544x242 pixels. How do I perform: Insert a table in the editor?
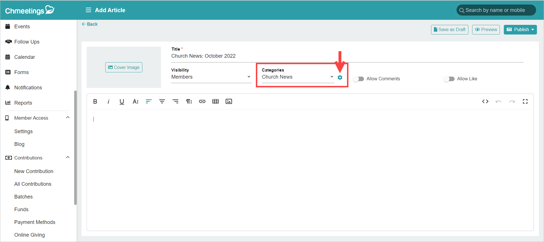coord(215,101)
